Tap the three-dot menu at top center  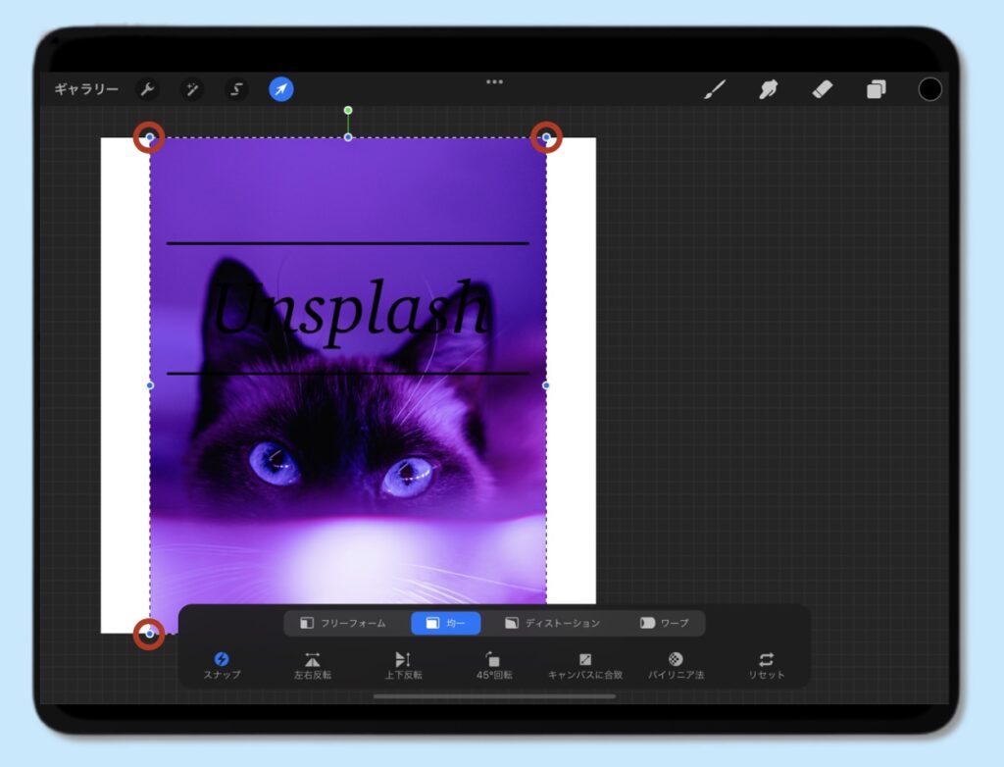(x=494, y=82)
